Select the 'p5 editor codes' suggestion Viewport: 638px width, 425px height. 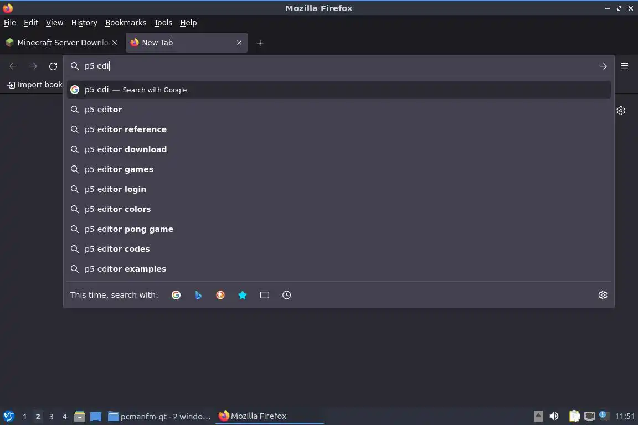pos(338,249)
